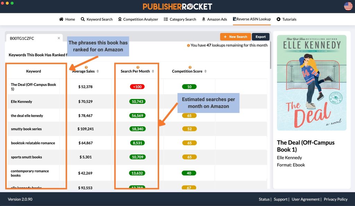Click the Export button
The width and height of the screenshot is (355, 206).
[x=261, y=37]
